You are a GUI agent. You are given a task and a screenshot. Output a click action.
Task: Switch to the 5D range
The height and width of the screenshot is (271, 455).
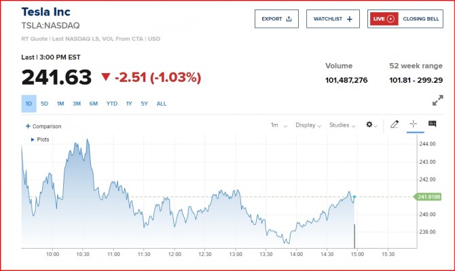tap(45, 104)
